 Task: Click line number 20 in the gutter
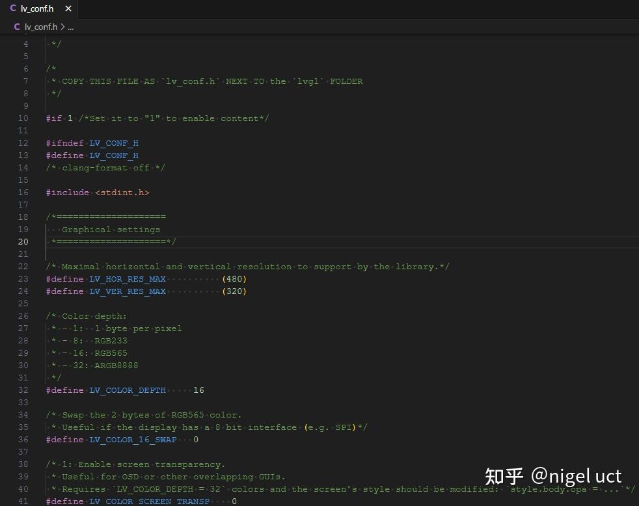coord(23,241)
